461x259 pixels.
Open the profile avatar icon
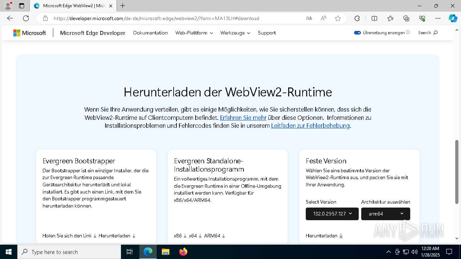click(8, 6)
